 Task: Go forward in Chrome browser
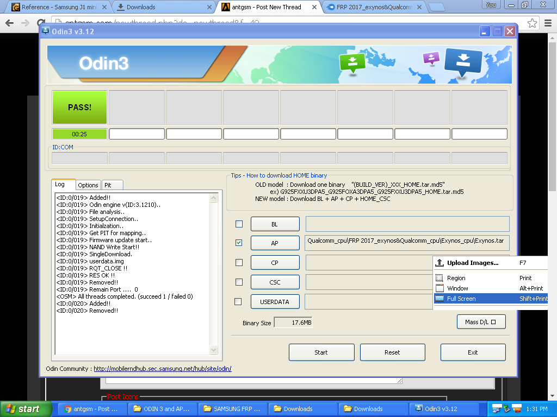(25, 23)
